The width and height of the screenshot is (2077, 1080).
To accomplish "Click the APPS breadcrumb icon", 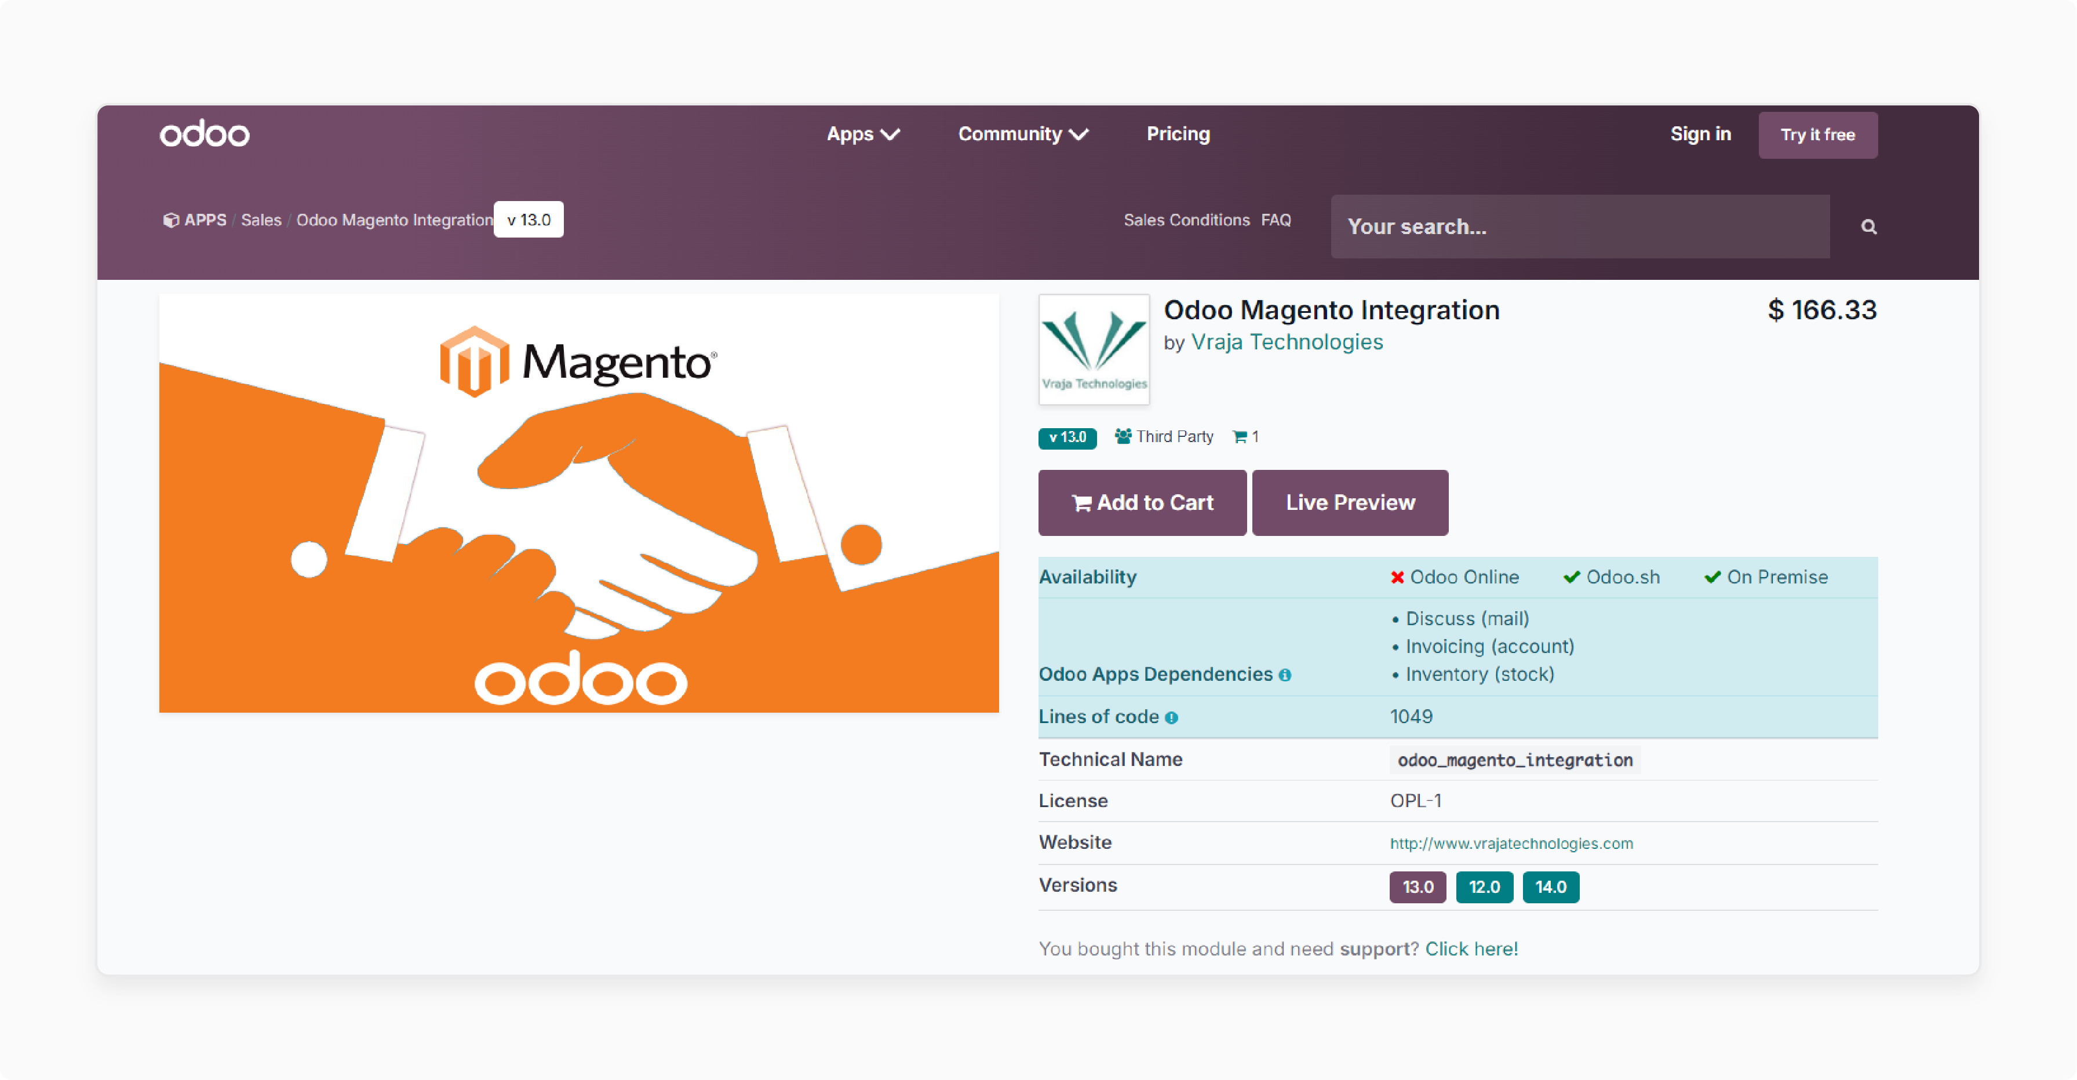I will (167, 218).
